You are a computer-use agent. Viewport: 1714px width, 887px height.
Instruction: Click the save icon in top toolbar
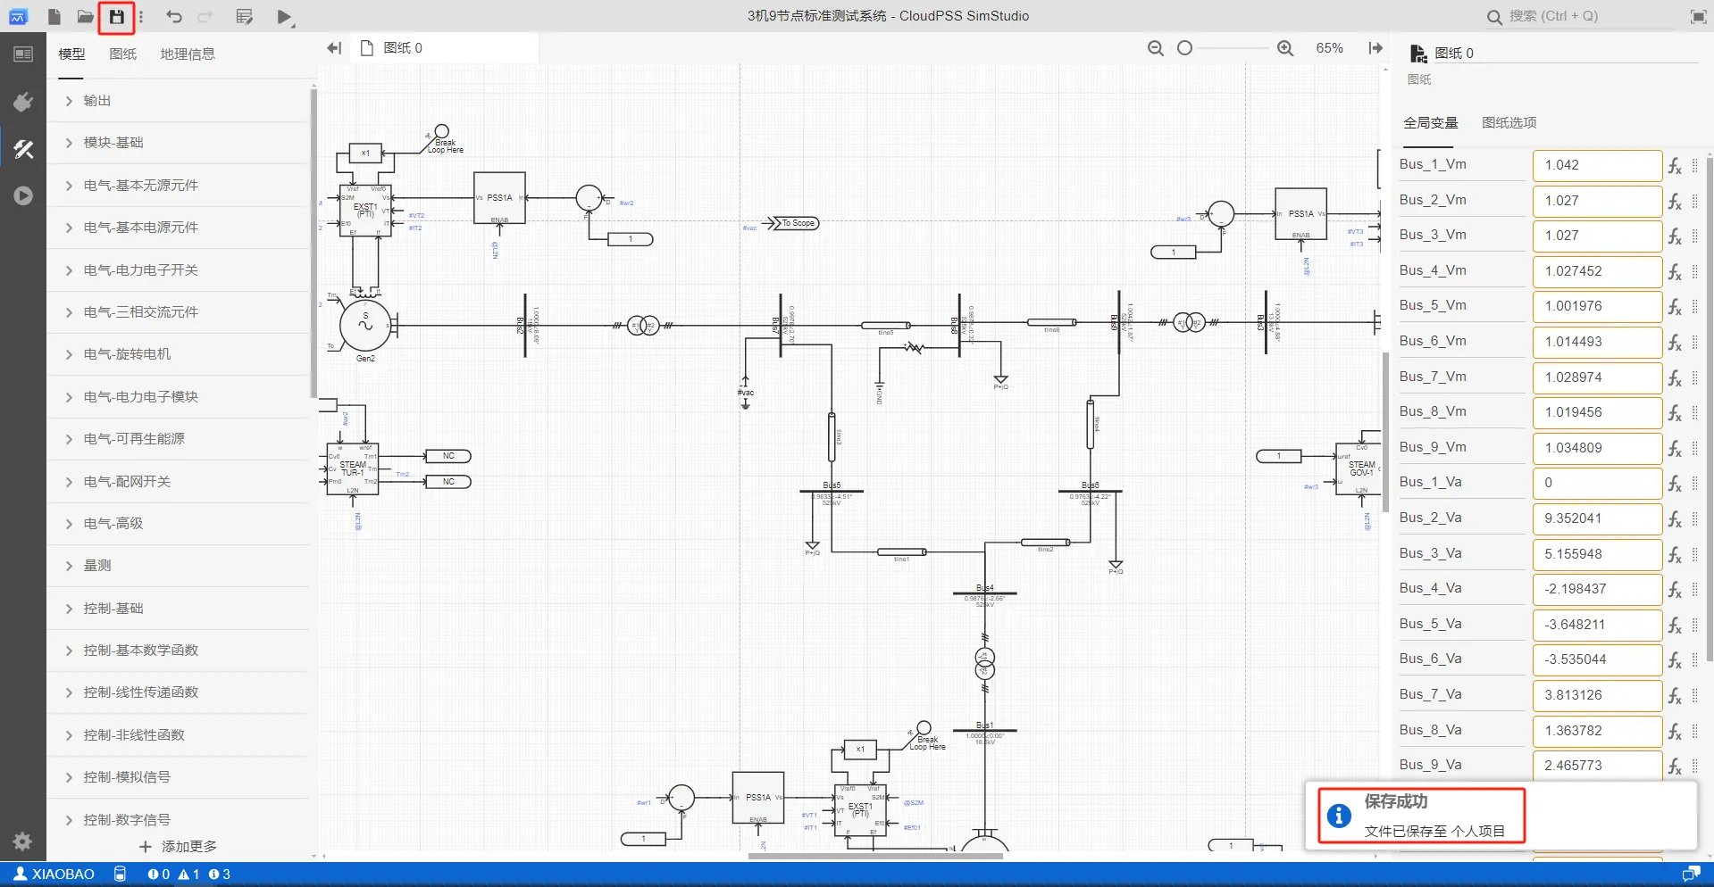116,17
